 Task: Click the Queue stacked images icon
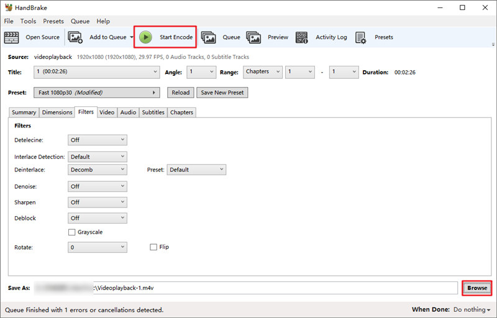pos(209,37)
